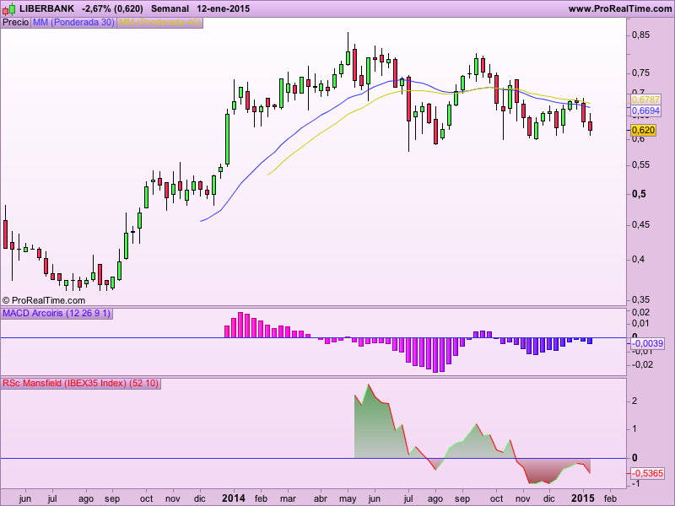675x506 pixels.
Task: Click the © ProRealTime.com copyright text
Action: pos(44,300)
